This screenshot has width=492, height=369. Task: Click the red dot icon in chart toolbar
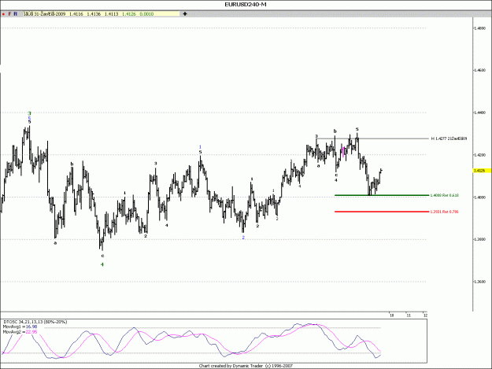click(3, 14)
